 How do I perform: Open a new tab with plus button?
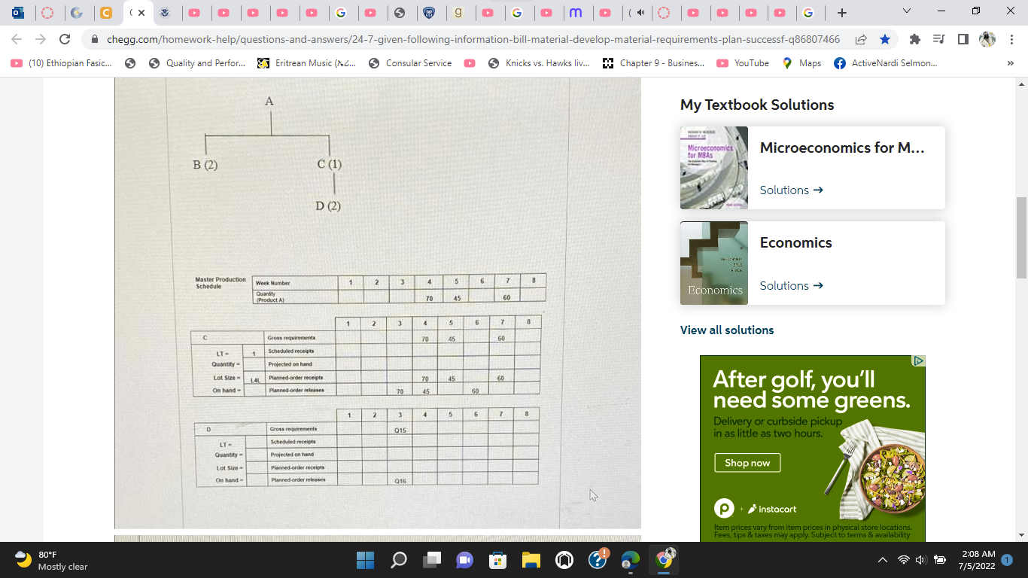click(842, 13)
